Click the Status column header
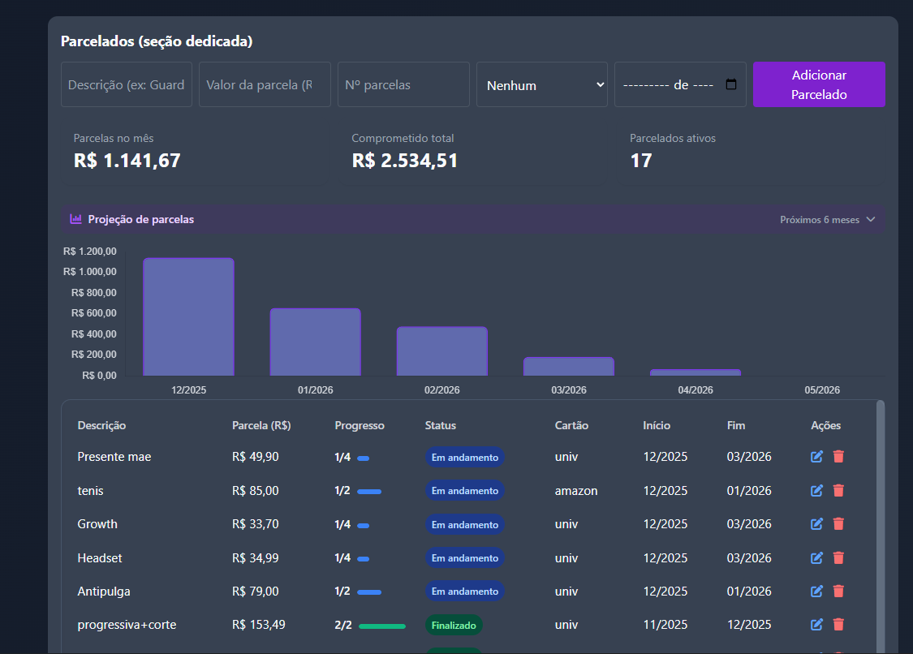Screen dimensions: 913x654 440,425
